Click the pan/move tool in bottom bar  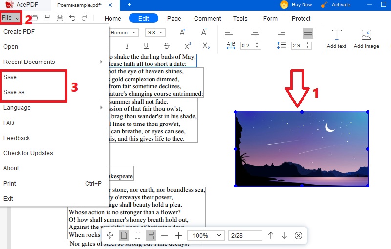tap(110, 235)
